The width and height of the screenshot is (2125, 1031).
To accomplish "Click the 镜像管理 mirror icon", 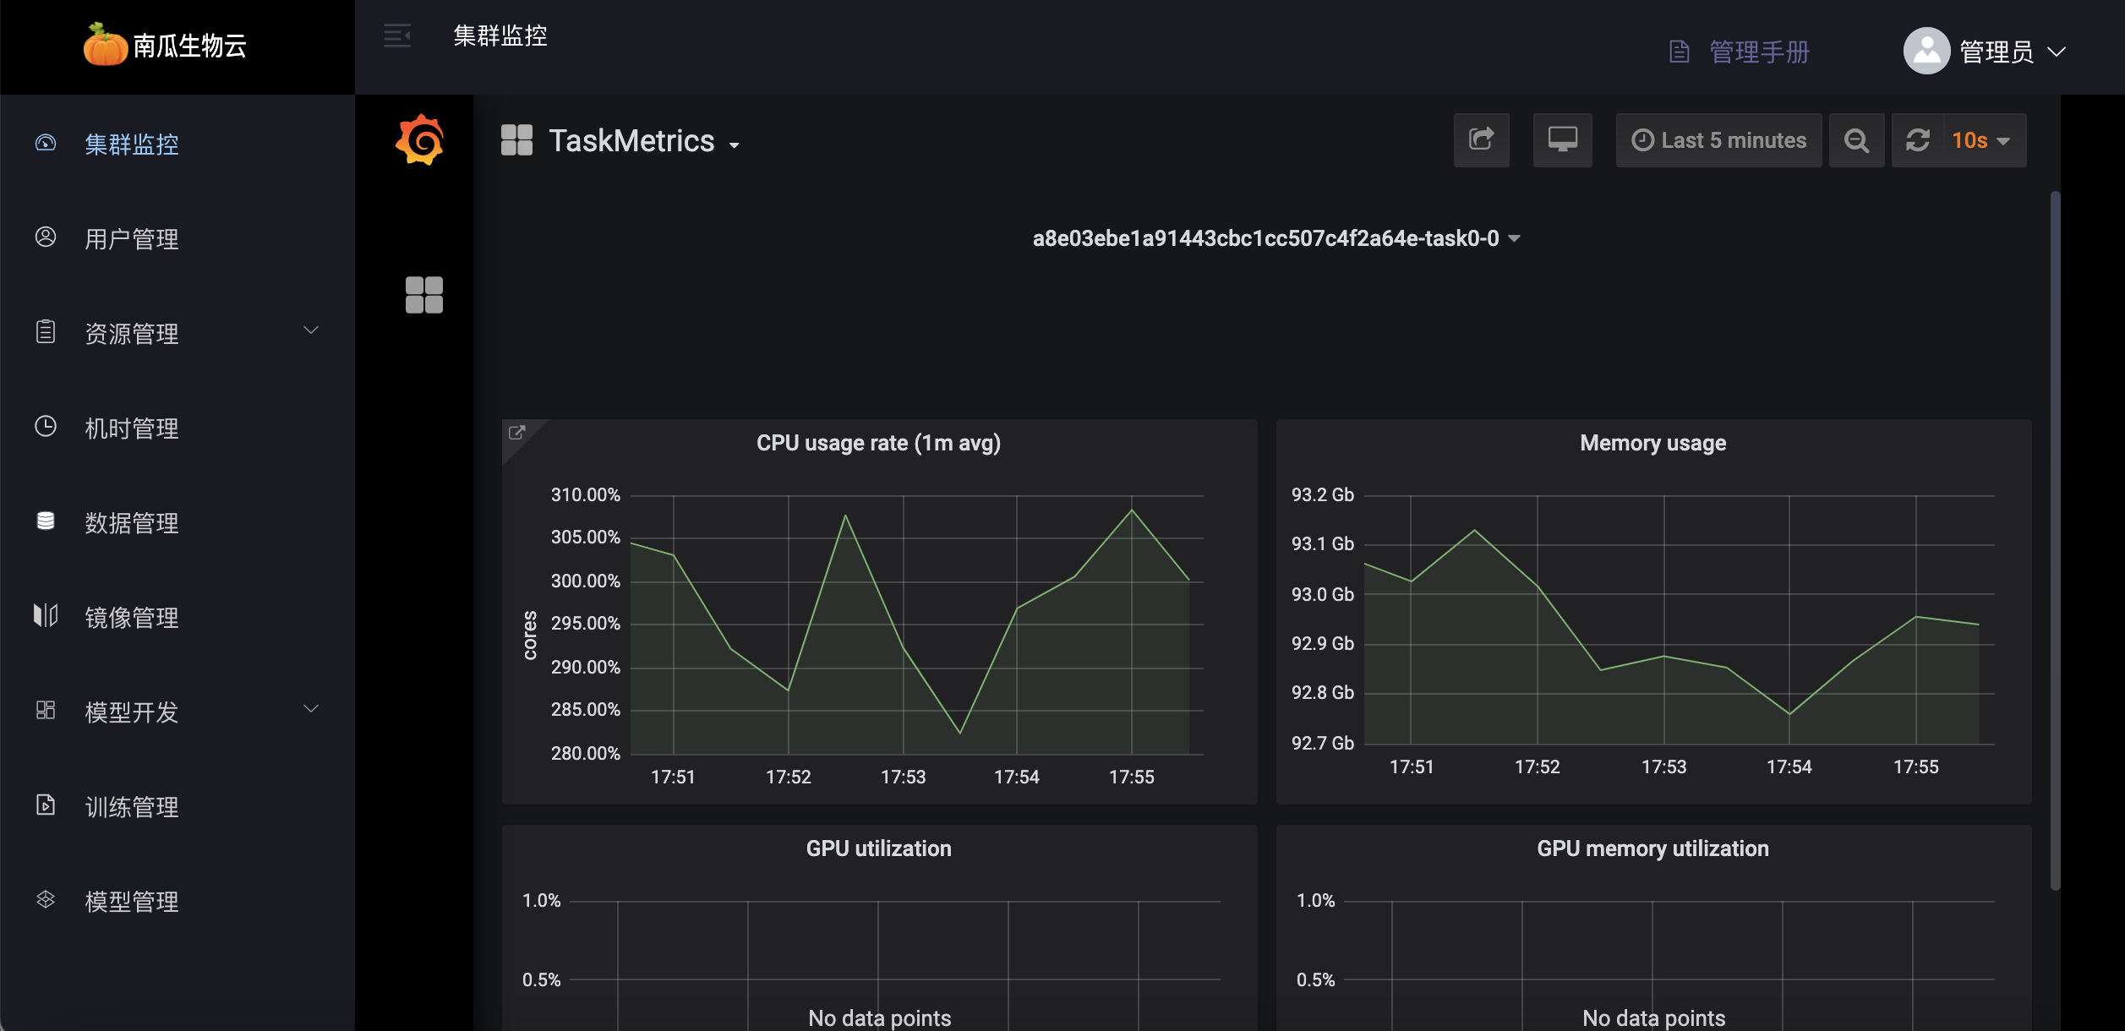I will [46, 615].
